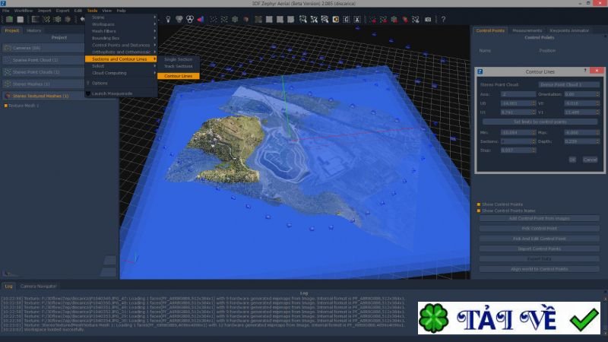Expand Control Points and Distances submenu

[121, 46]
